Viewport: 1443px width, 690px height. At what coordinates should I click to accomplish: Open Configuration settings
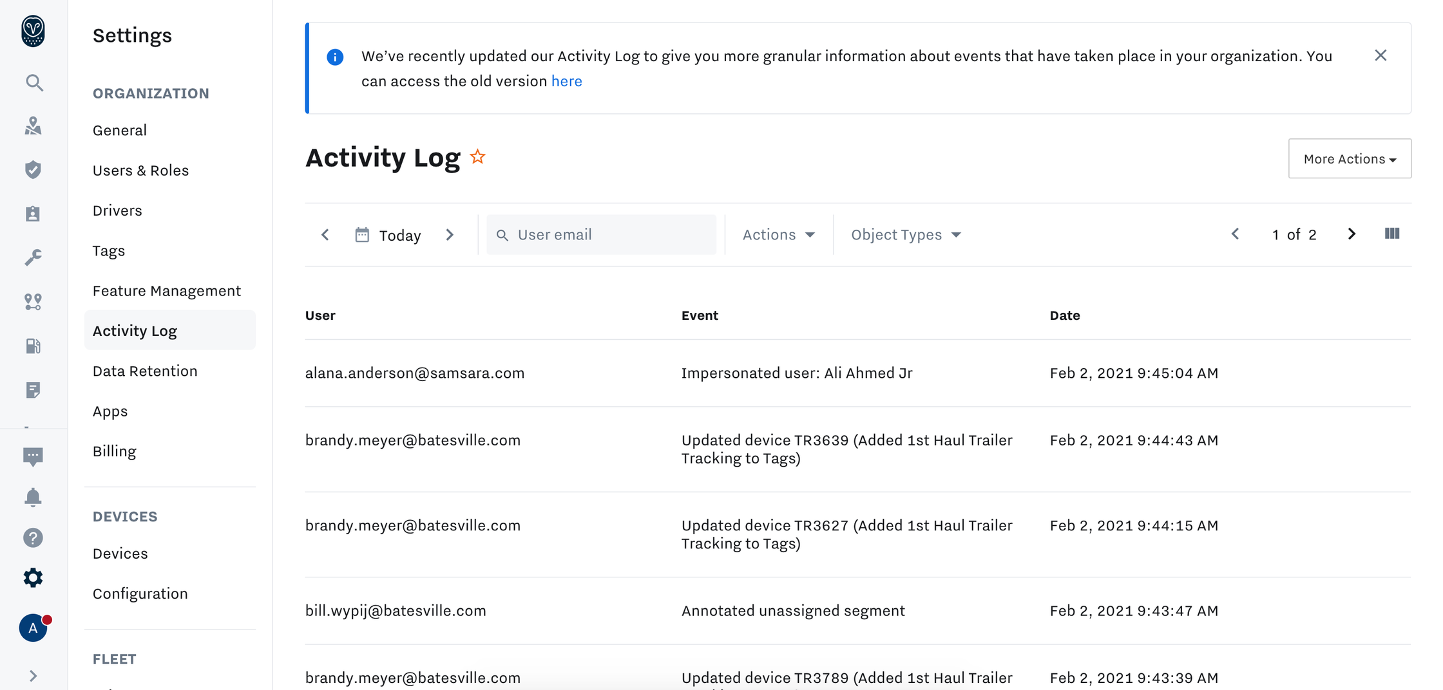click(x=140, y=593)
